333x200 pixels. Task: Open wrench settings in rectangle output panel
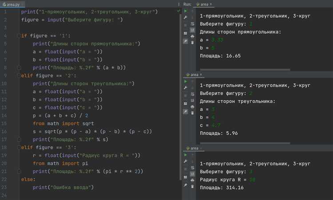(186, 17)
